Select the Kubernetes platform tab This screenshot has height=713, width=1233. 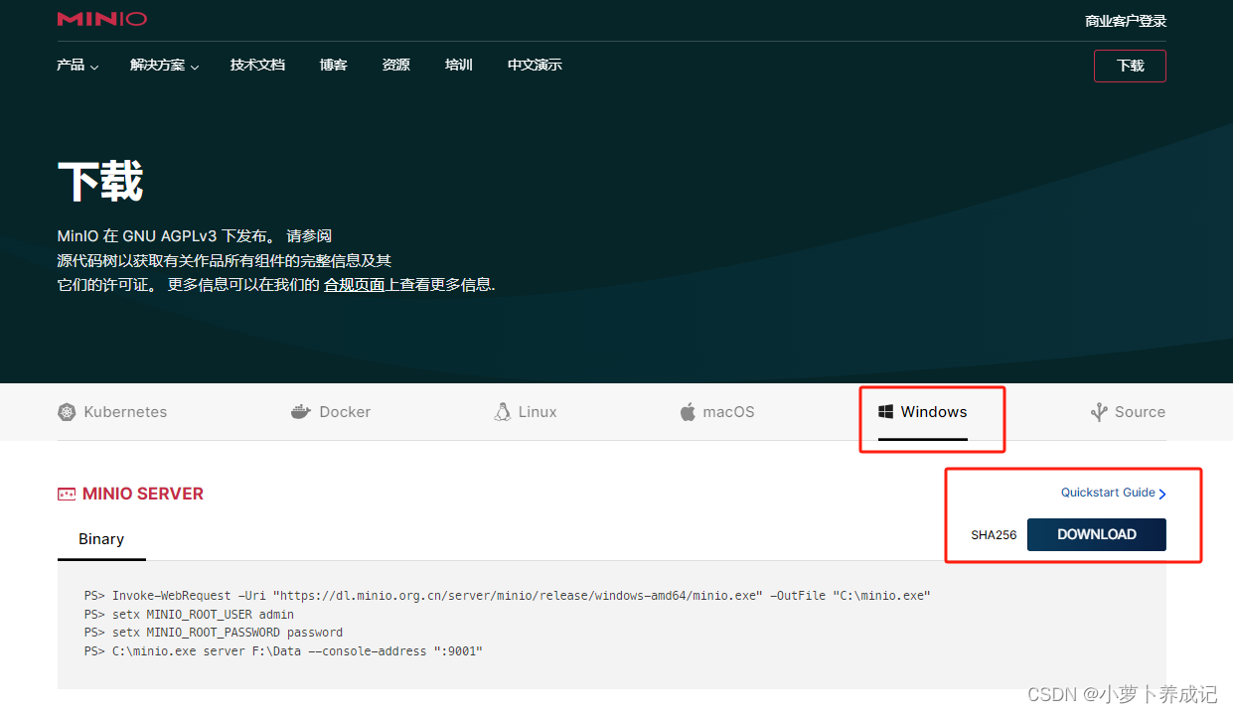click(x=112, y=412)
